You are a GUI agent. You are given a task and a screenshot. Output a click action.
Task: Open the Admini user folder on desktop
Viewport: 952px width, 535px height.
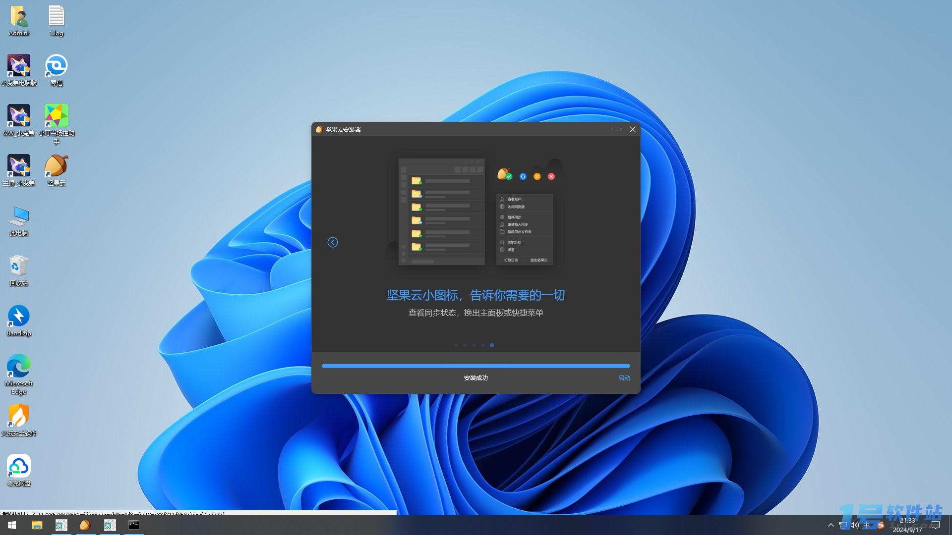coord(19,21)
